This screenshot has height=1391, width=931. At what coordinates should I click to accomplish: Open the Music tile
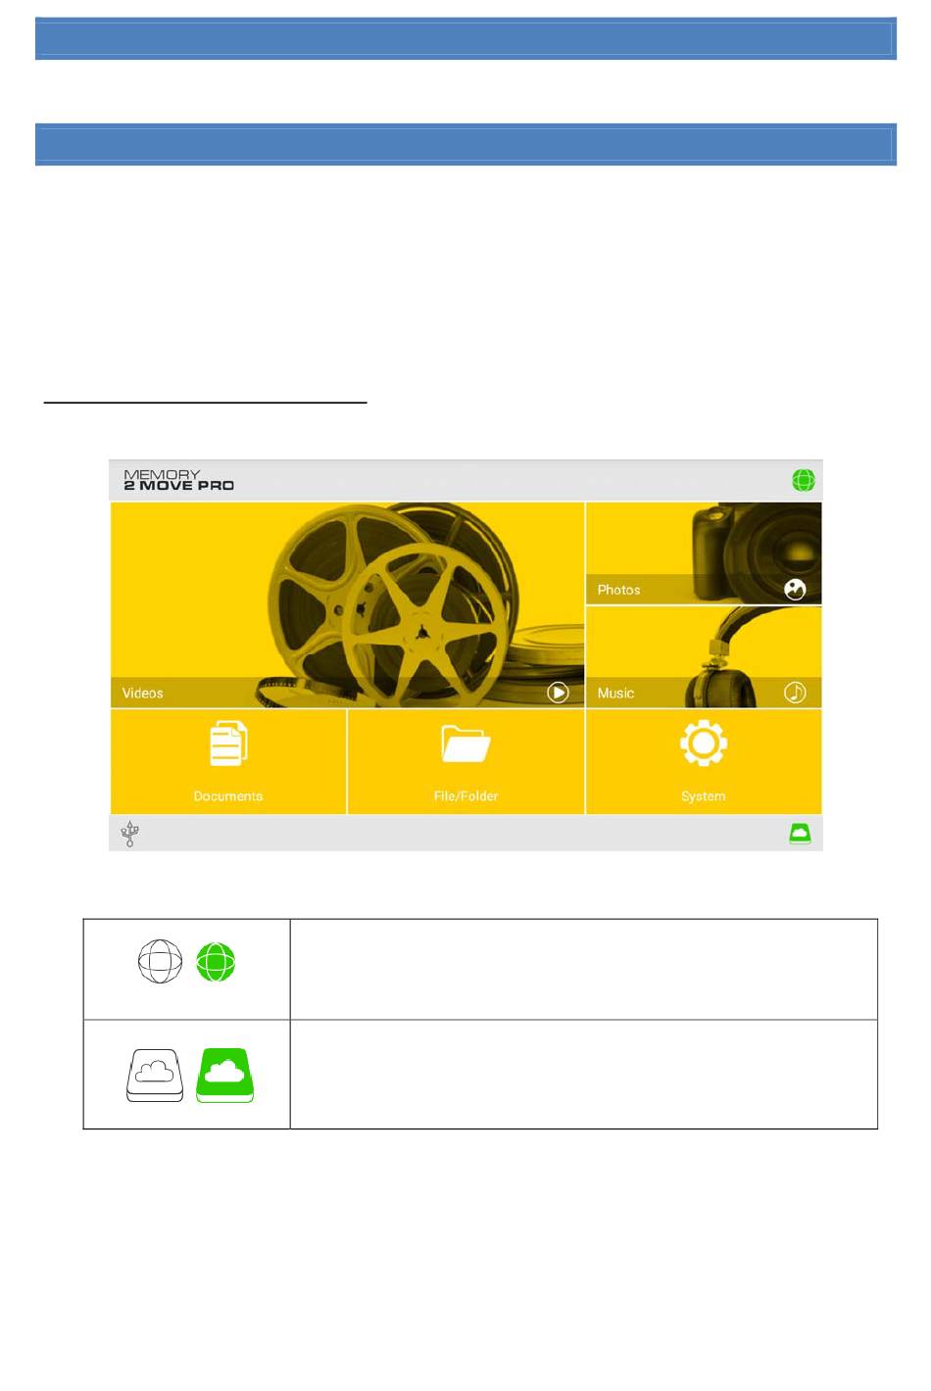[704, 657]
